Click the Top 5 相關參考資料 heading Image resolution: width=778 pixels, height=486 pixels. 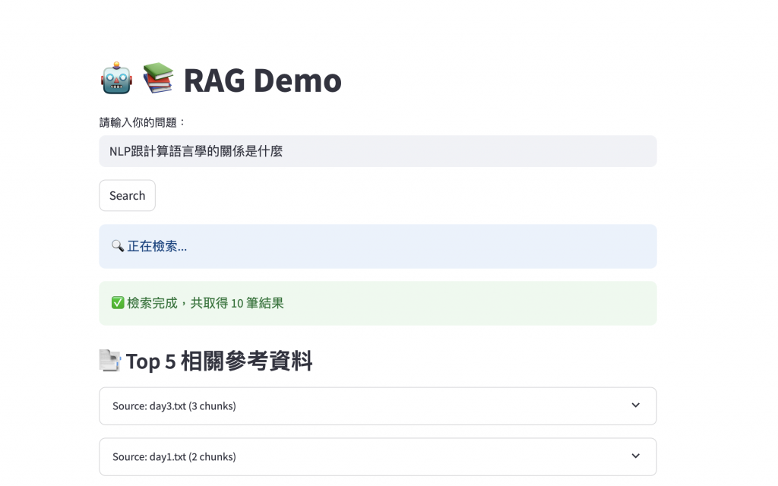coord(219,361)
